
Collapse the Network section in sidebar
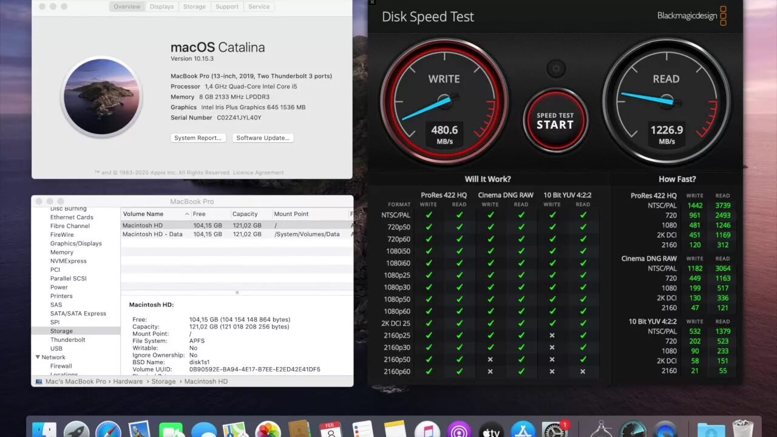click(38, 357)
